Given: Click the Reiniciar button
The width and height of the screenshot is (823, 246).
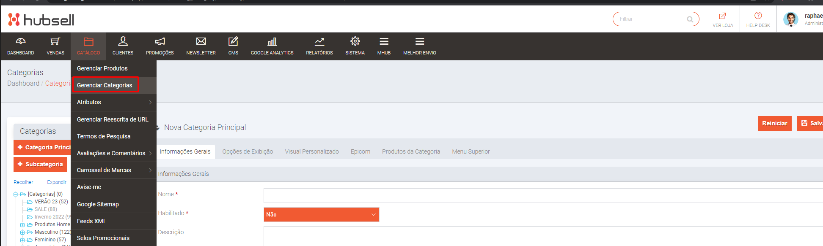Looking at the screenshot, I should 774,123.
